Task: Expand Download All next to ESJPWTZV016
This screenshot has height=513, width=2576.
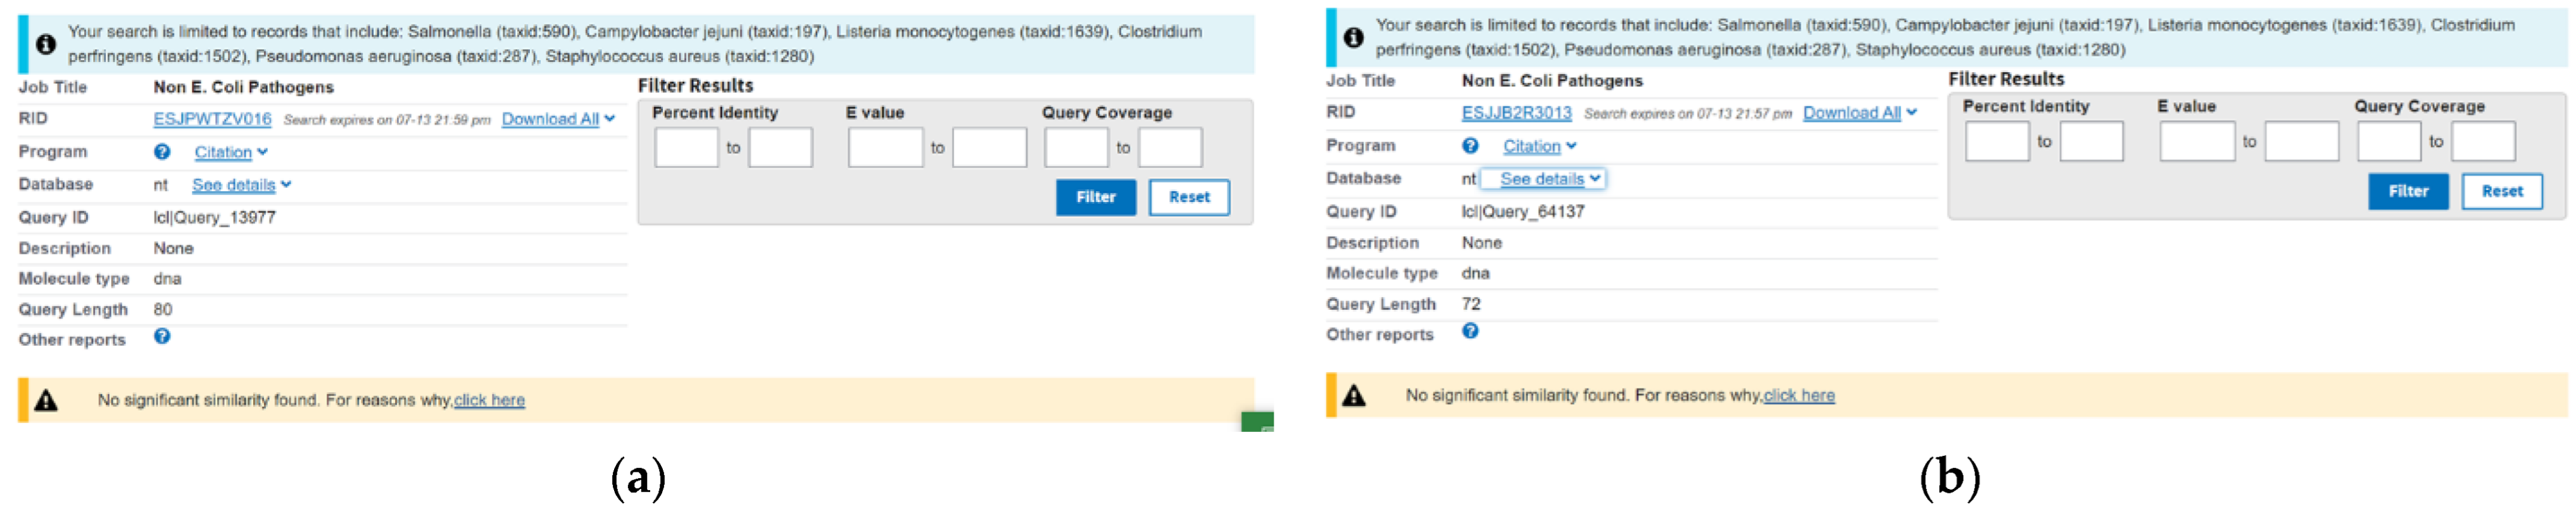Action: click(x=558, y=119)
